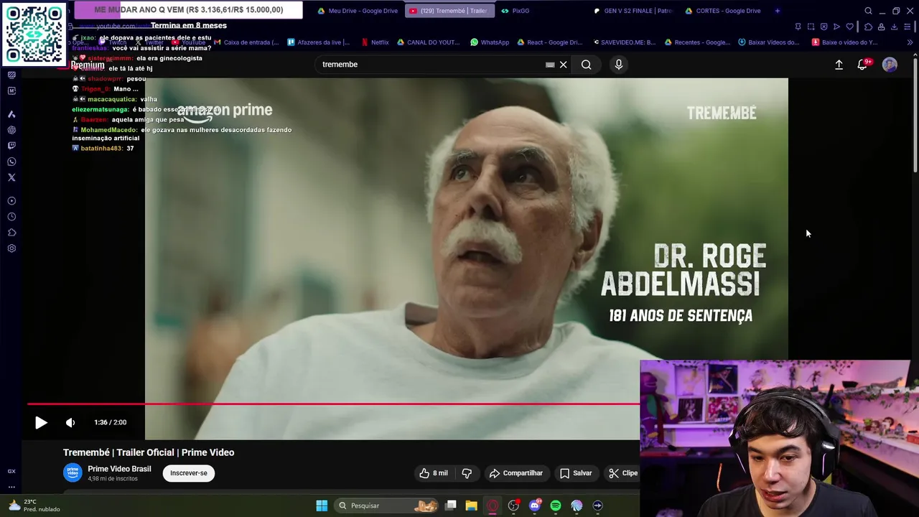Open the CANAL DO YOUT... bookmark
The width and height of the screenshot is (919, 517).
coord(429,42)
